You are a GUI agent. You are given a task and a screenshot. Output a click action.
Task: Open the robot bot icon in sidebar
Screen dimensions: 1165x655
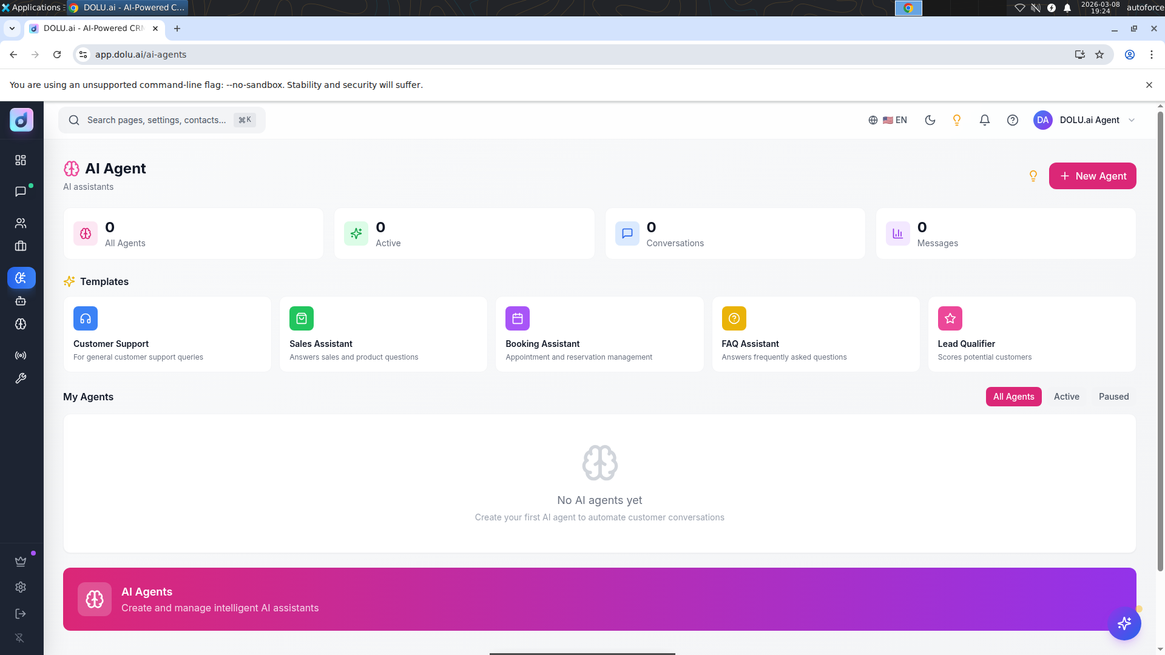coord(21,301)
